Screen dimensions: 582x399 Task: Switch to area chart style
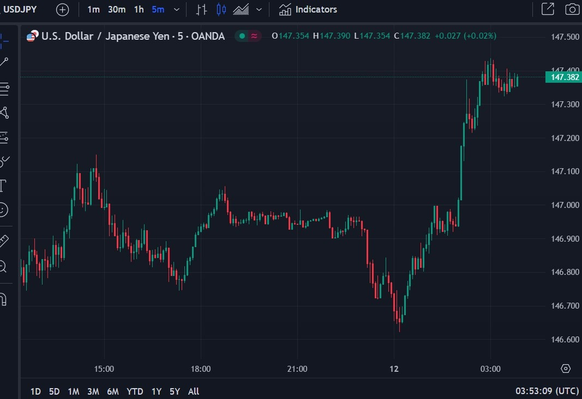pyautogui.click(x=241, y=10)
